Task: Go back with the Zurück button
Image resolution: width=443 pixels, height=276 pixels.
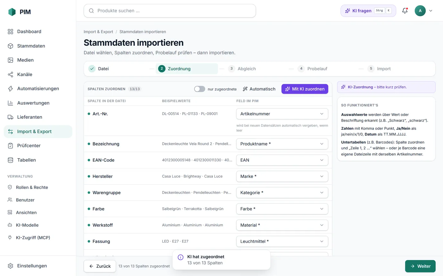Action: point(100,266)
